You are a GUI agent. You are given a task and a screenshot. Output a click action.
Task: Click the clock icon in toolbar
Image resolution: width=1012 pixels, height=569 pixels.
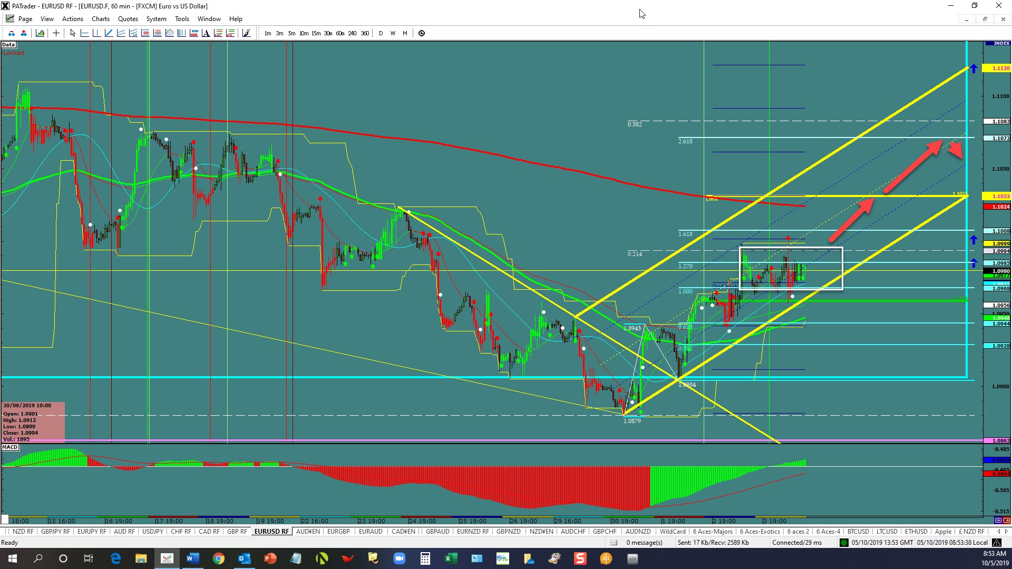422,33
